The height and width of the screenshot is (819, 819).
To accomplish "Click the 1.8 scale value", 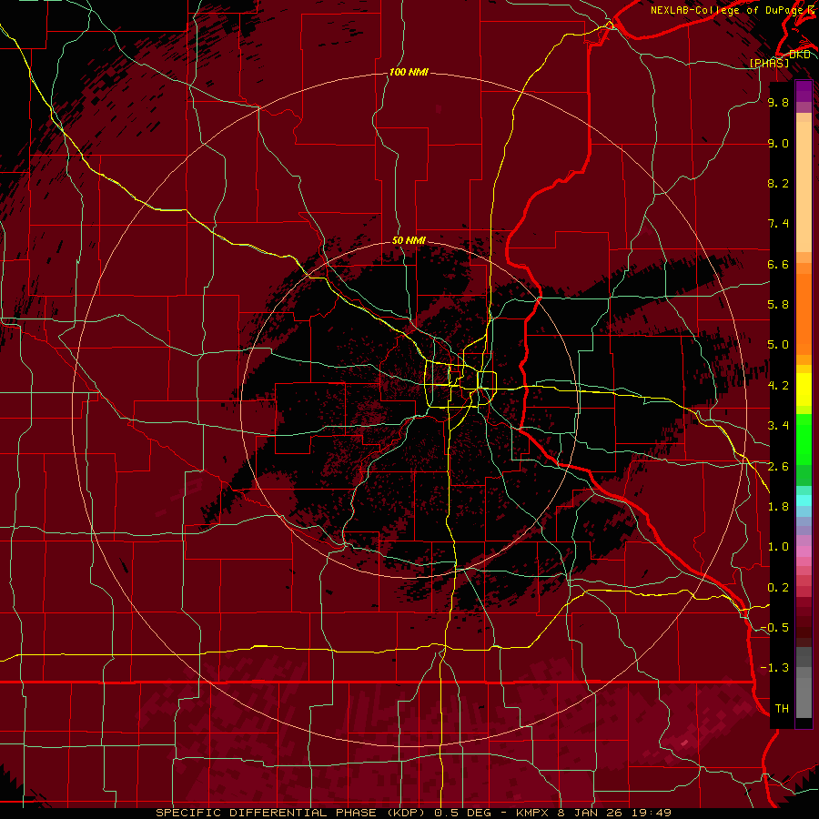I will pos(778,507).
